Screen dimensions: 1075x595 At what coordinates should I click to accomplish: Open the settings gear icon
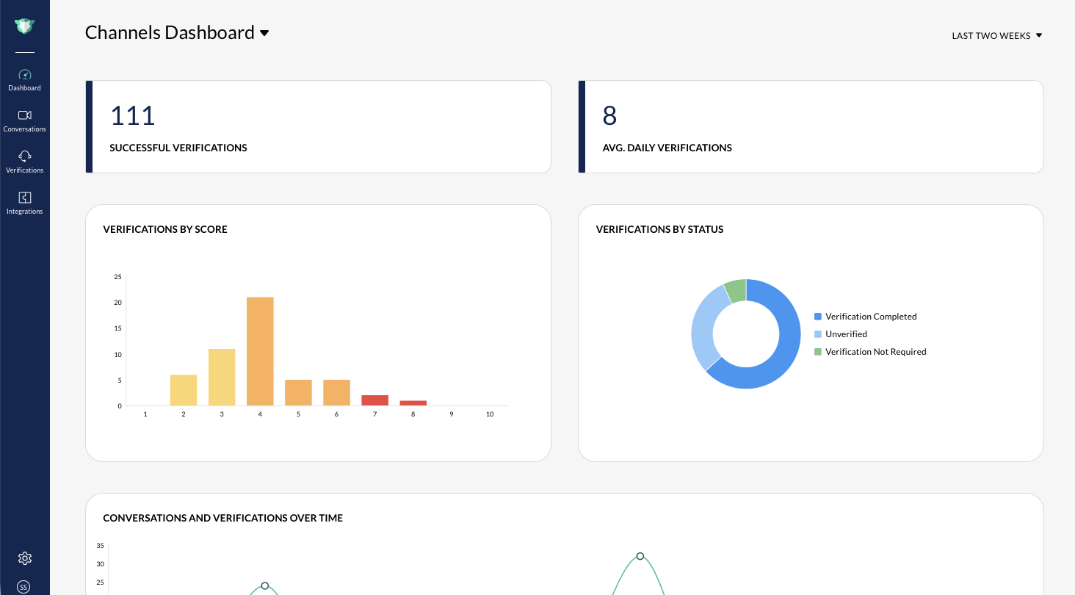[x=25, y=558]
